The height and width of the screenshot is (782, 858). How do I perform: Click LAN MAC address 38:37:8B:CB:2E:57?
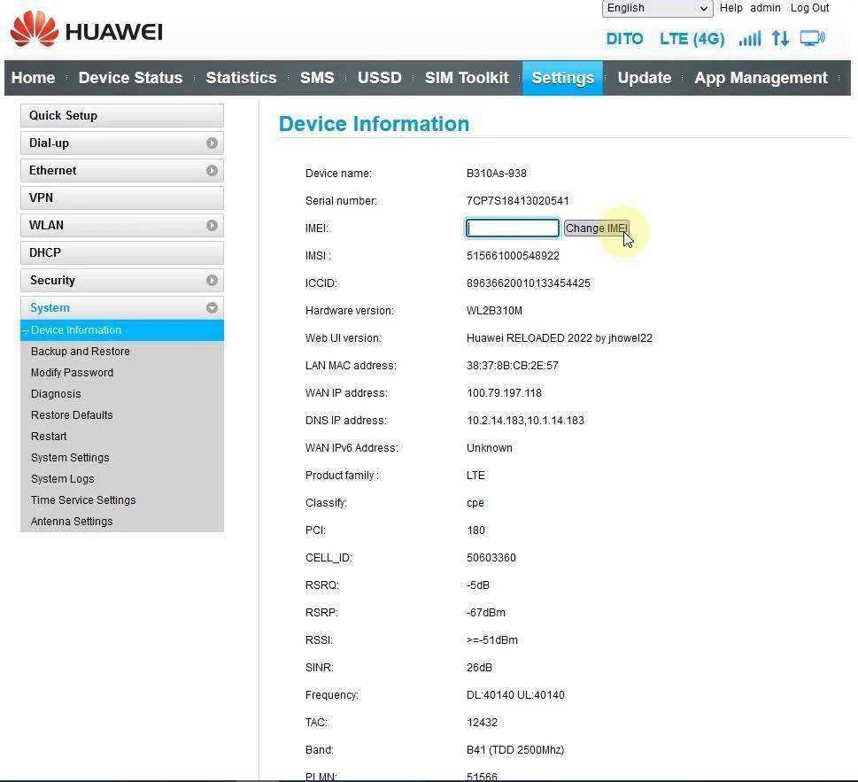click(x=512, y=366)
